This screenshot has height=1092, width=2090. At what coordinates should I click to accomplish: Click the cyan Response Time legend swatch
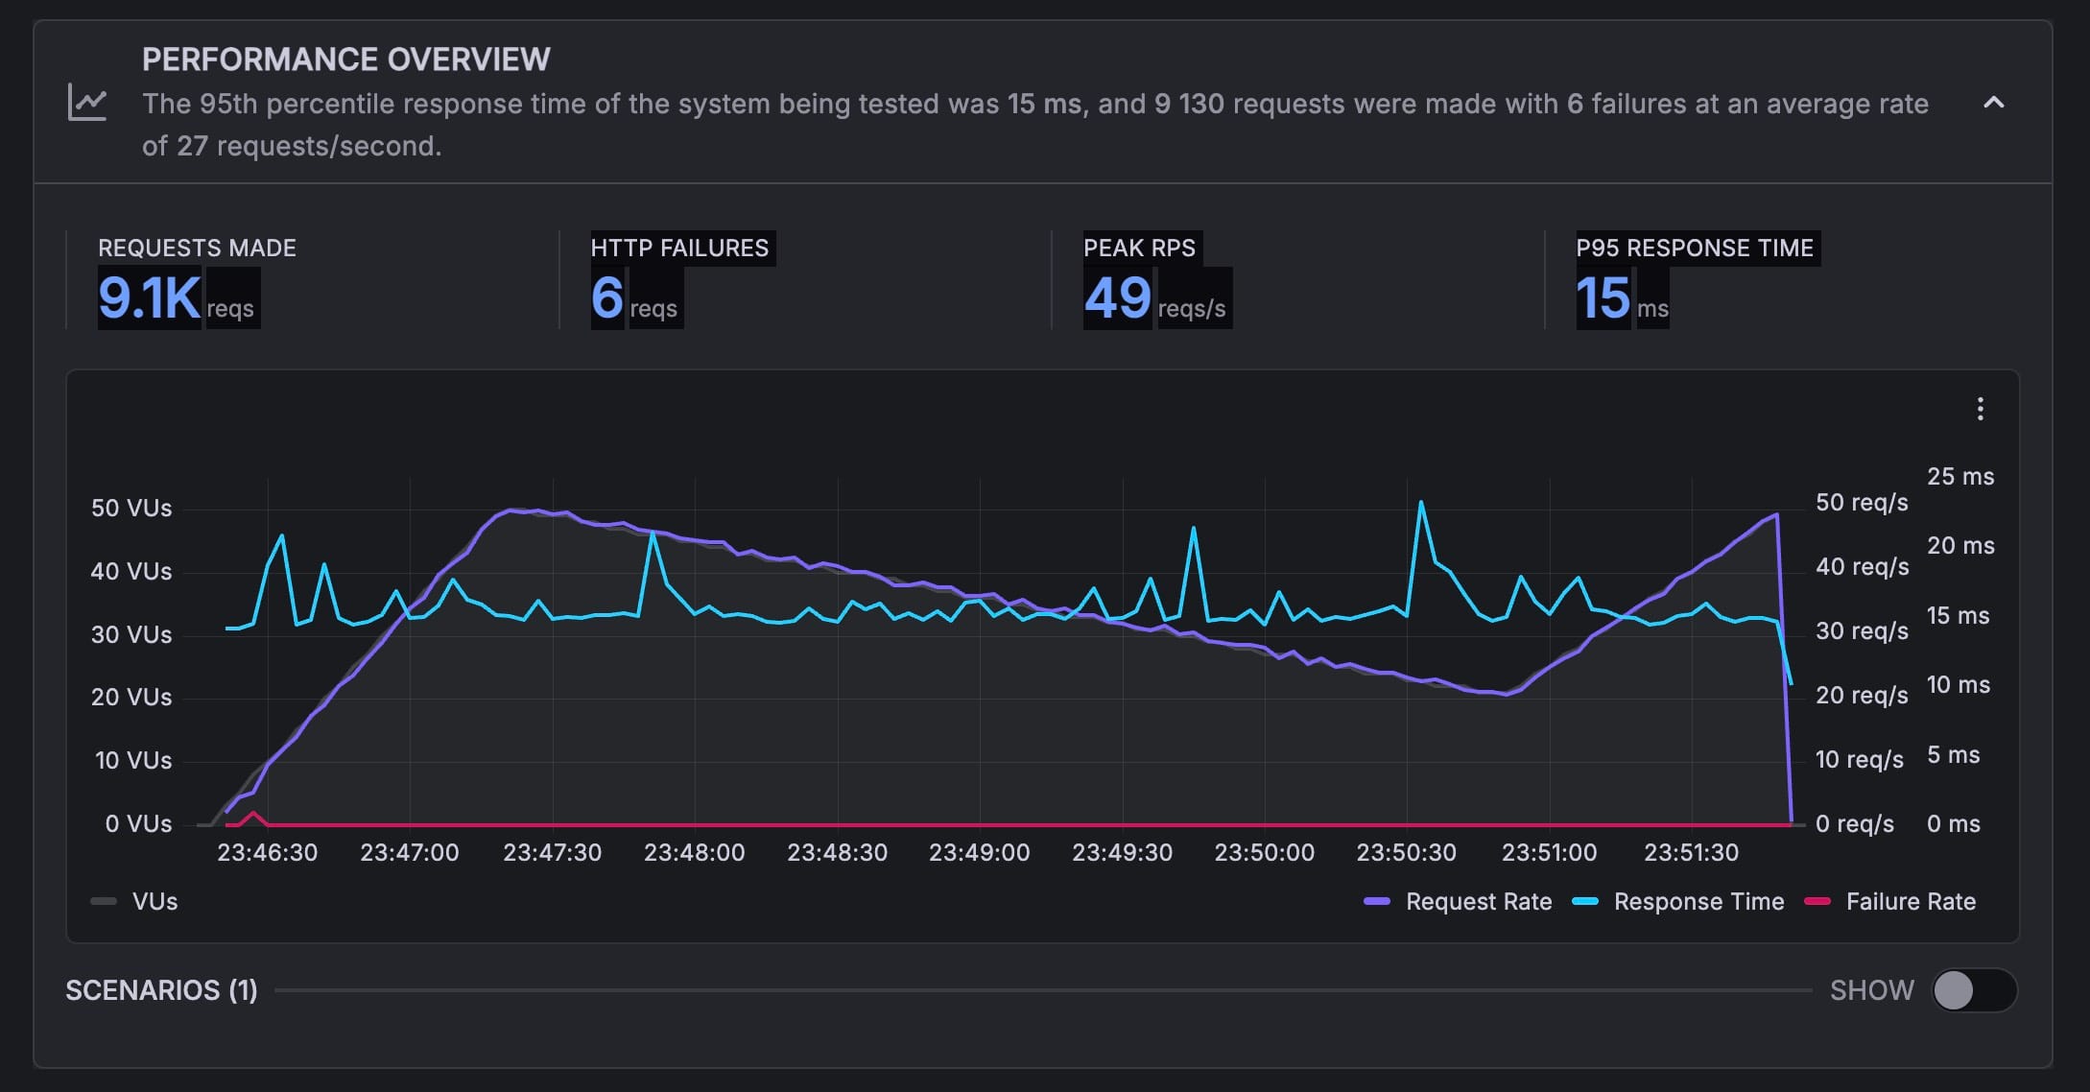1585,901
